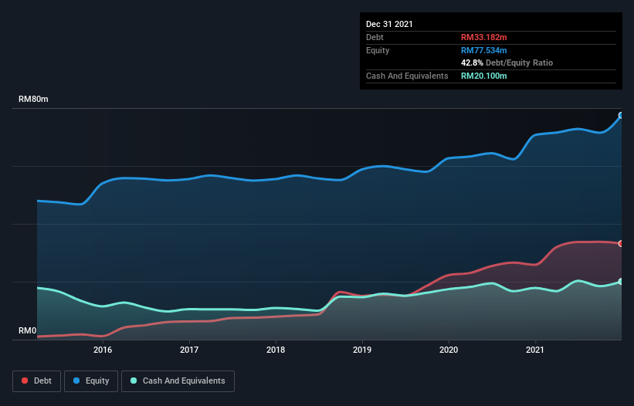The width and height of the screenshot is (634, 406).
Task: Click Cash And Equivalents label in tooltip
Action: point(407,76)
